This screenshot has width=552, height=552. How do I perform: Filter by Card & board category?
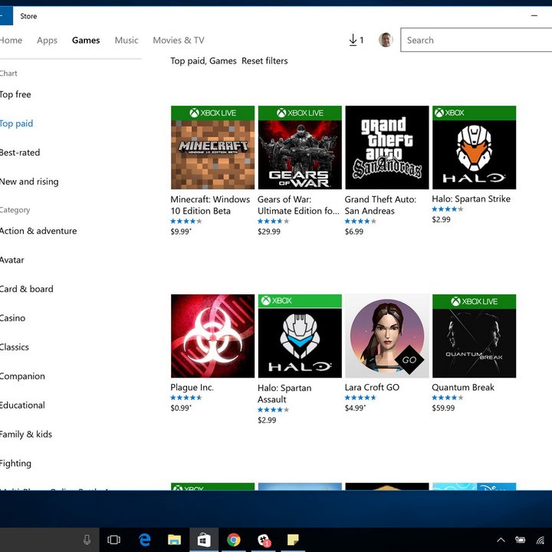click(x=26, y=289)
